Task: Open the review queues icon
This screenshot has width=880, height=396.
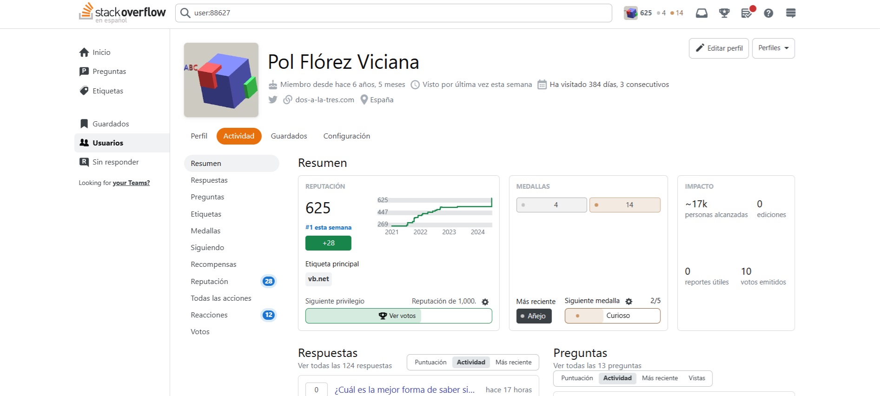Action: pos(747,13)
